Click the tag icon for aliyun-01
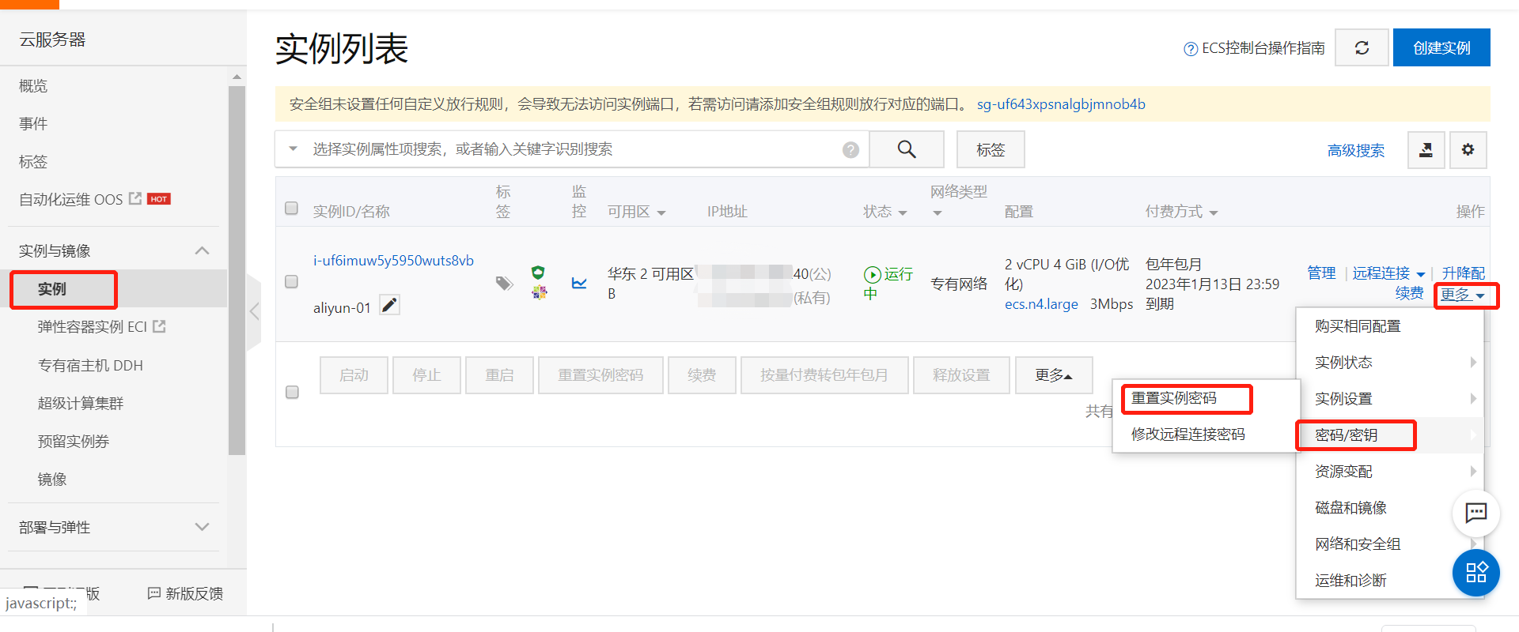Image resolution: width=1519 pixels, height=632 pixels. [x=504, y=283]
